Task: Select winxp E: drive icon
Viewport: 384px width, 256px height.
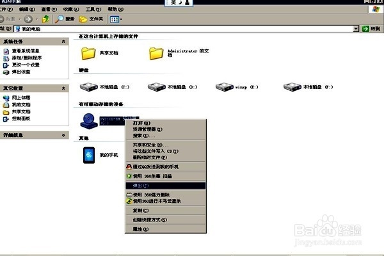Action: point(225,87)
